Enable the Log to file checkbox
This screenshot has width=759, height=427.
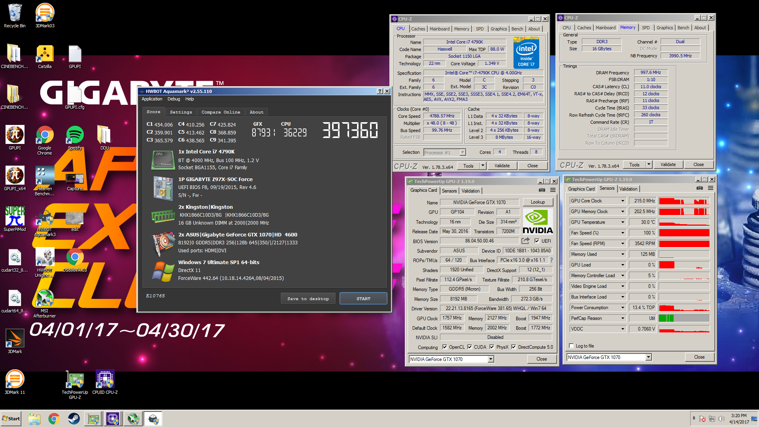point(571,346)
